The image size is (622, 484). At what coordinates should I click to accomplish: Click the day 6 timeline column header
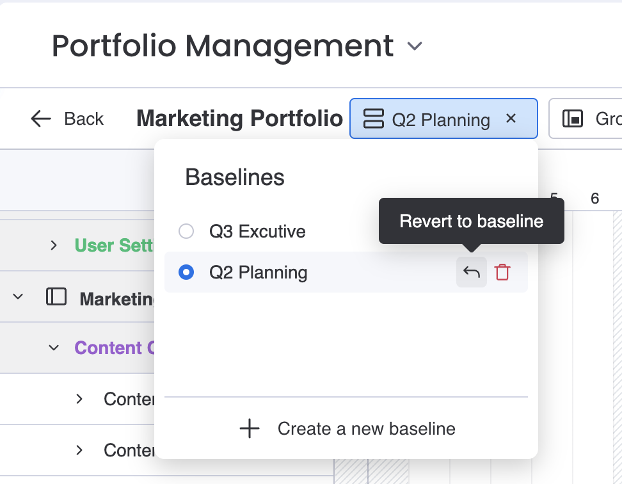tap(594, 198)
